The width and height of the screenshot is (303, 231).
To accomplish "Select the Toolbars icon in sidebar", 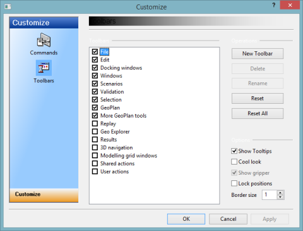I will (44, 68).
